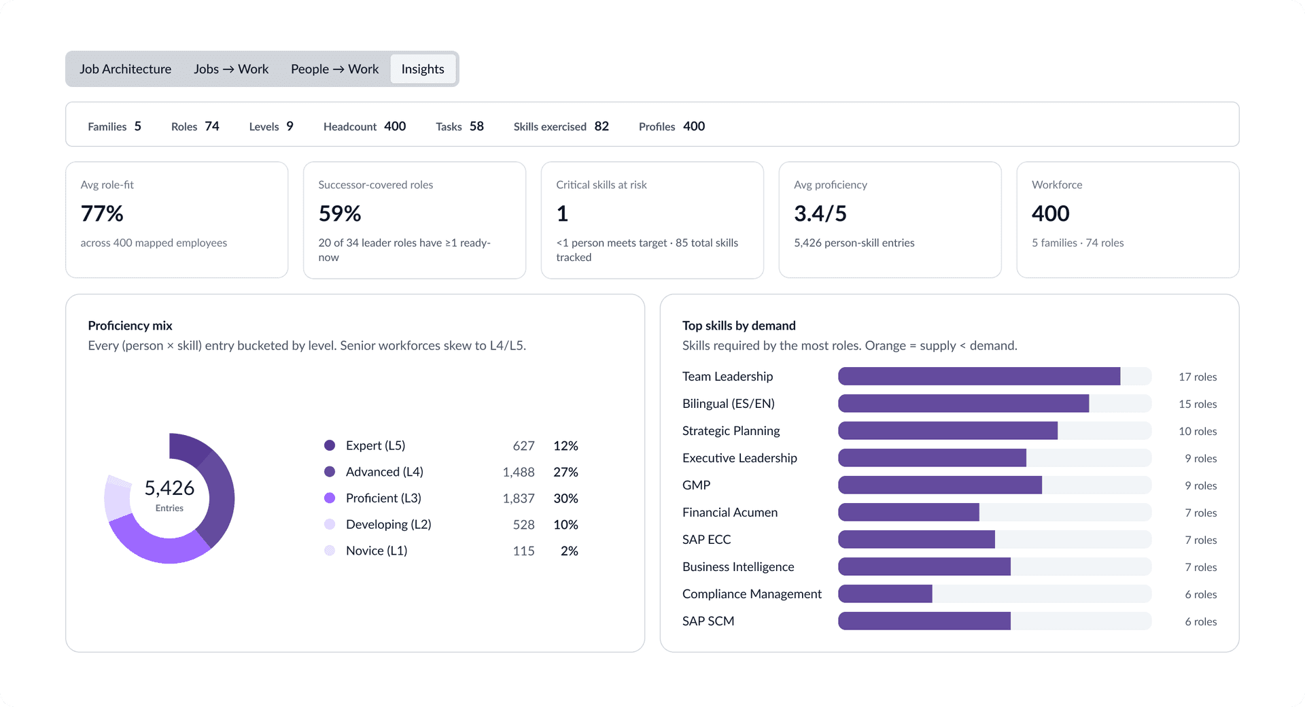1305x707 pixels.
Task: Click the Novice (L1) legend label
Action: pyautogui.click(x=377, y=551)
